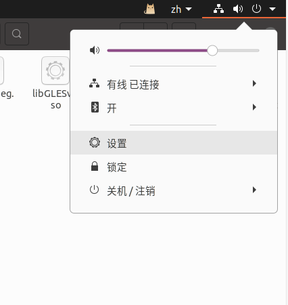Click the volume slider handle
Screen dimensions: 288x305
[212, 50]
